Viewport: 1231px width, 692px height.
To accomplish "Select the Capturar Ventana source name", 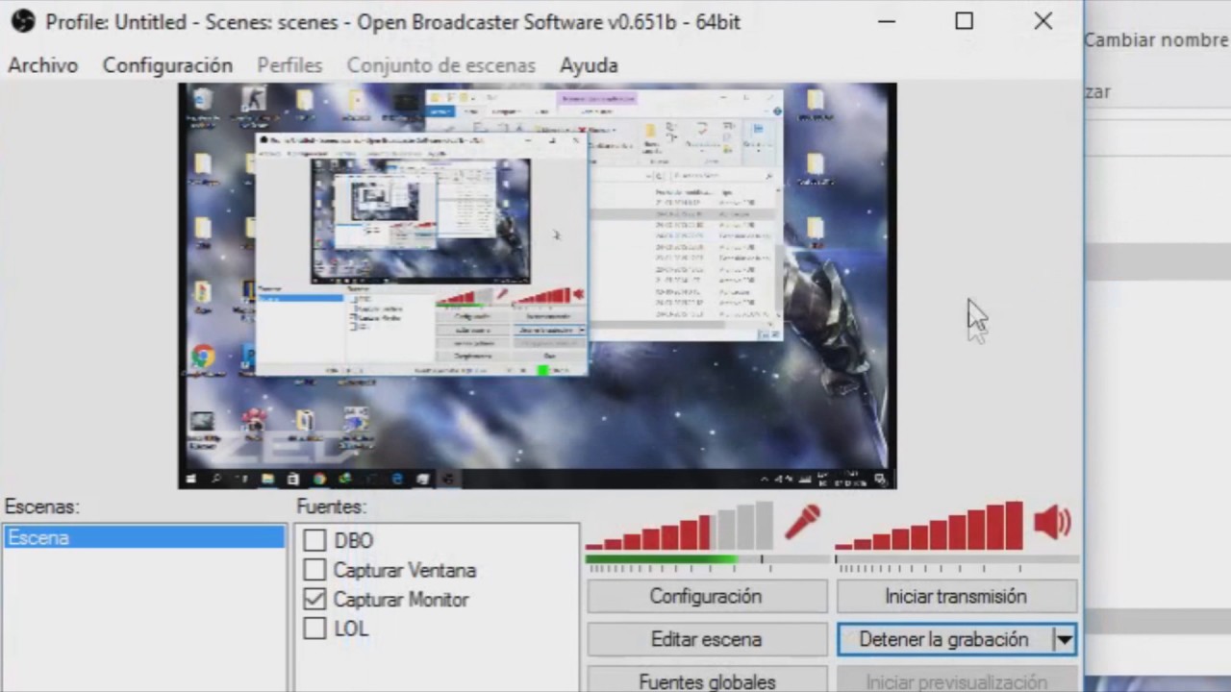I will click(x=405, y=570).
